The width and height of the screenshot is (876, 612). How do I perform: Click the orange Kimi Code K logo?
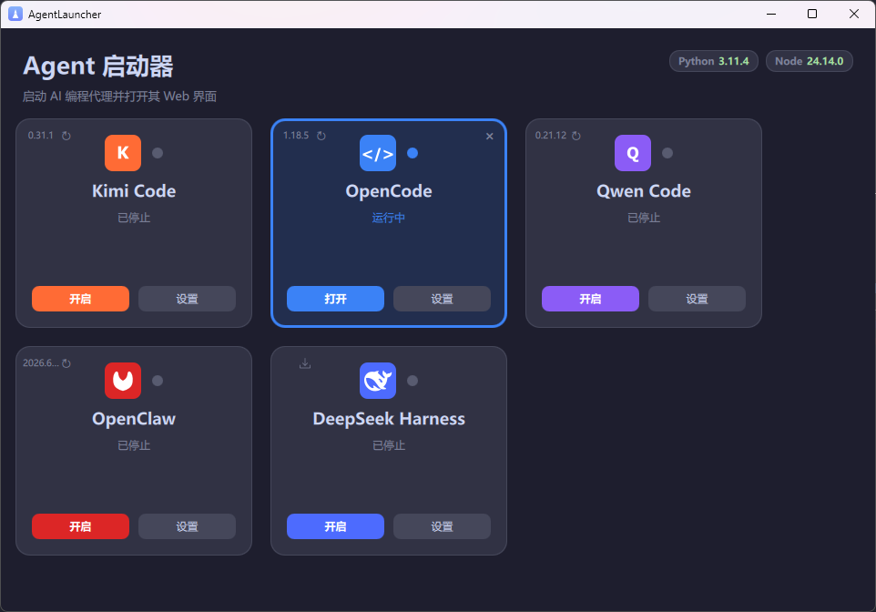(123, 153)
